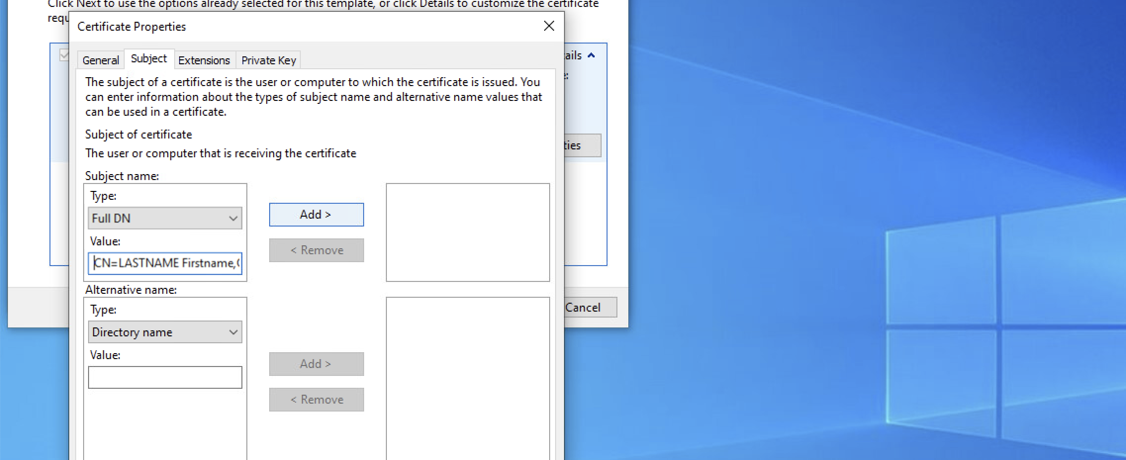Click the Value field containing CN=LASTNAME Firstname
The image size is (1126, 460).
coord(165,264)
